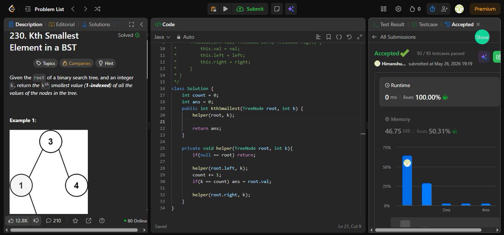The image size is (504, 235).
Task: Favorite the problem with star icon
Action: [75, 220]
